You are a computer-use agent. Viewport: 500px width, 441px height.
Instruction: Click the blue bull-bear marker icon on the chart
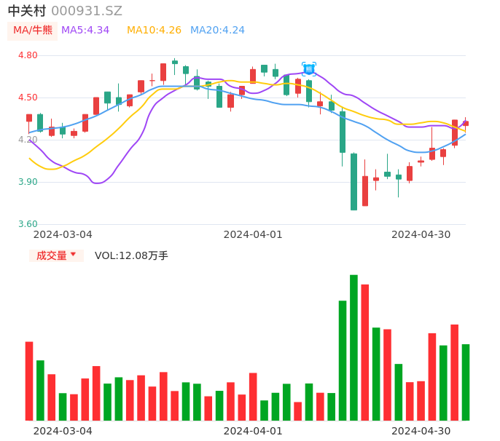pyautogui.click(x=309, y=69)
